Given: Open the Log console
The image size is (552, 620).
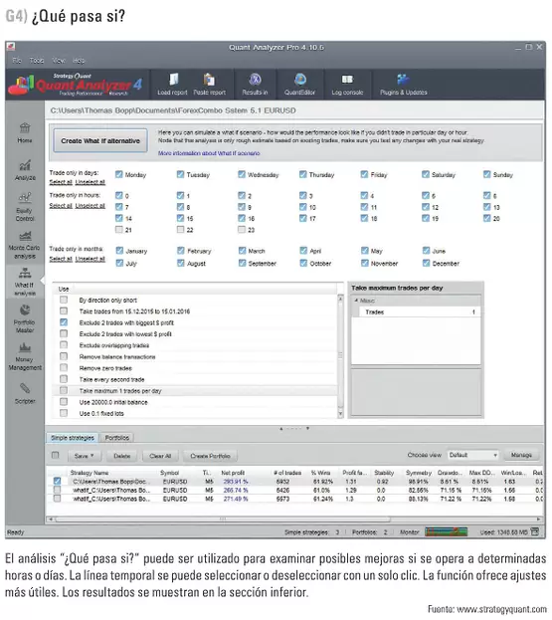Looking at the screenshot, I should (347, 85).
